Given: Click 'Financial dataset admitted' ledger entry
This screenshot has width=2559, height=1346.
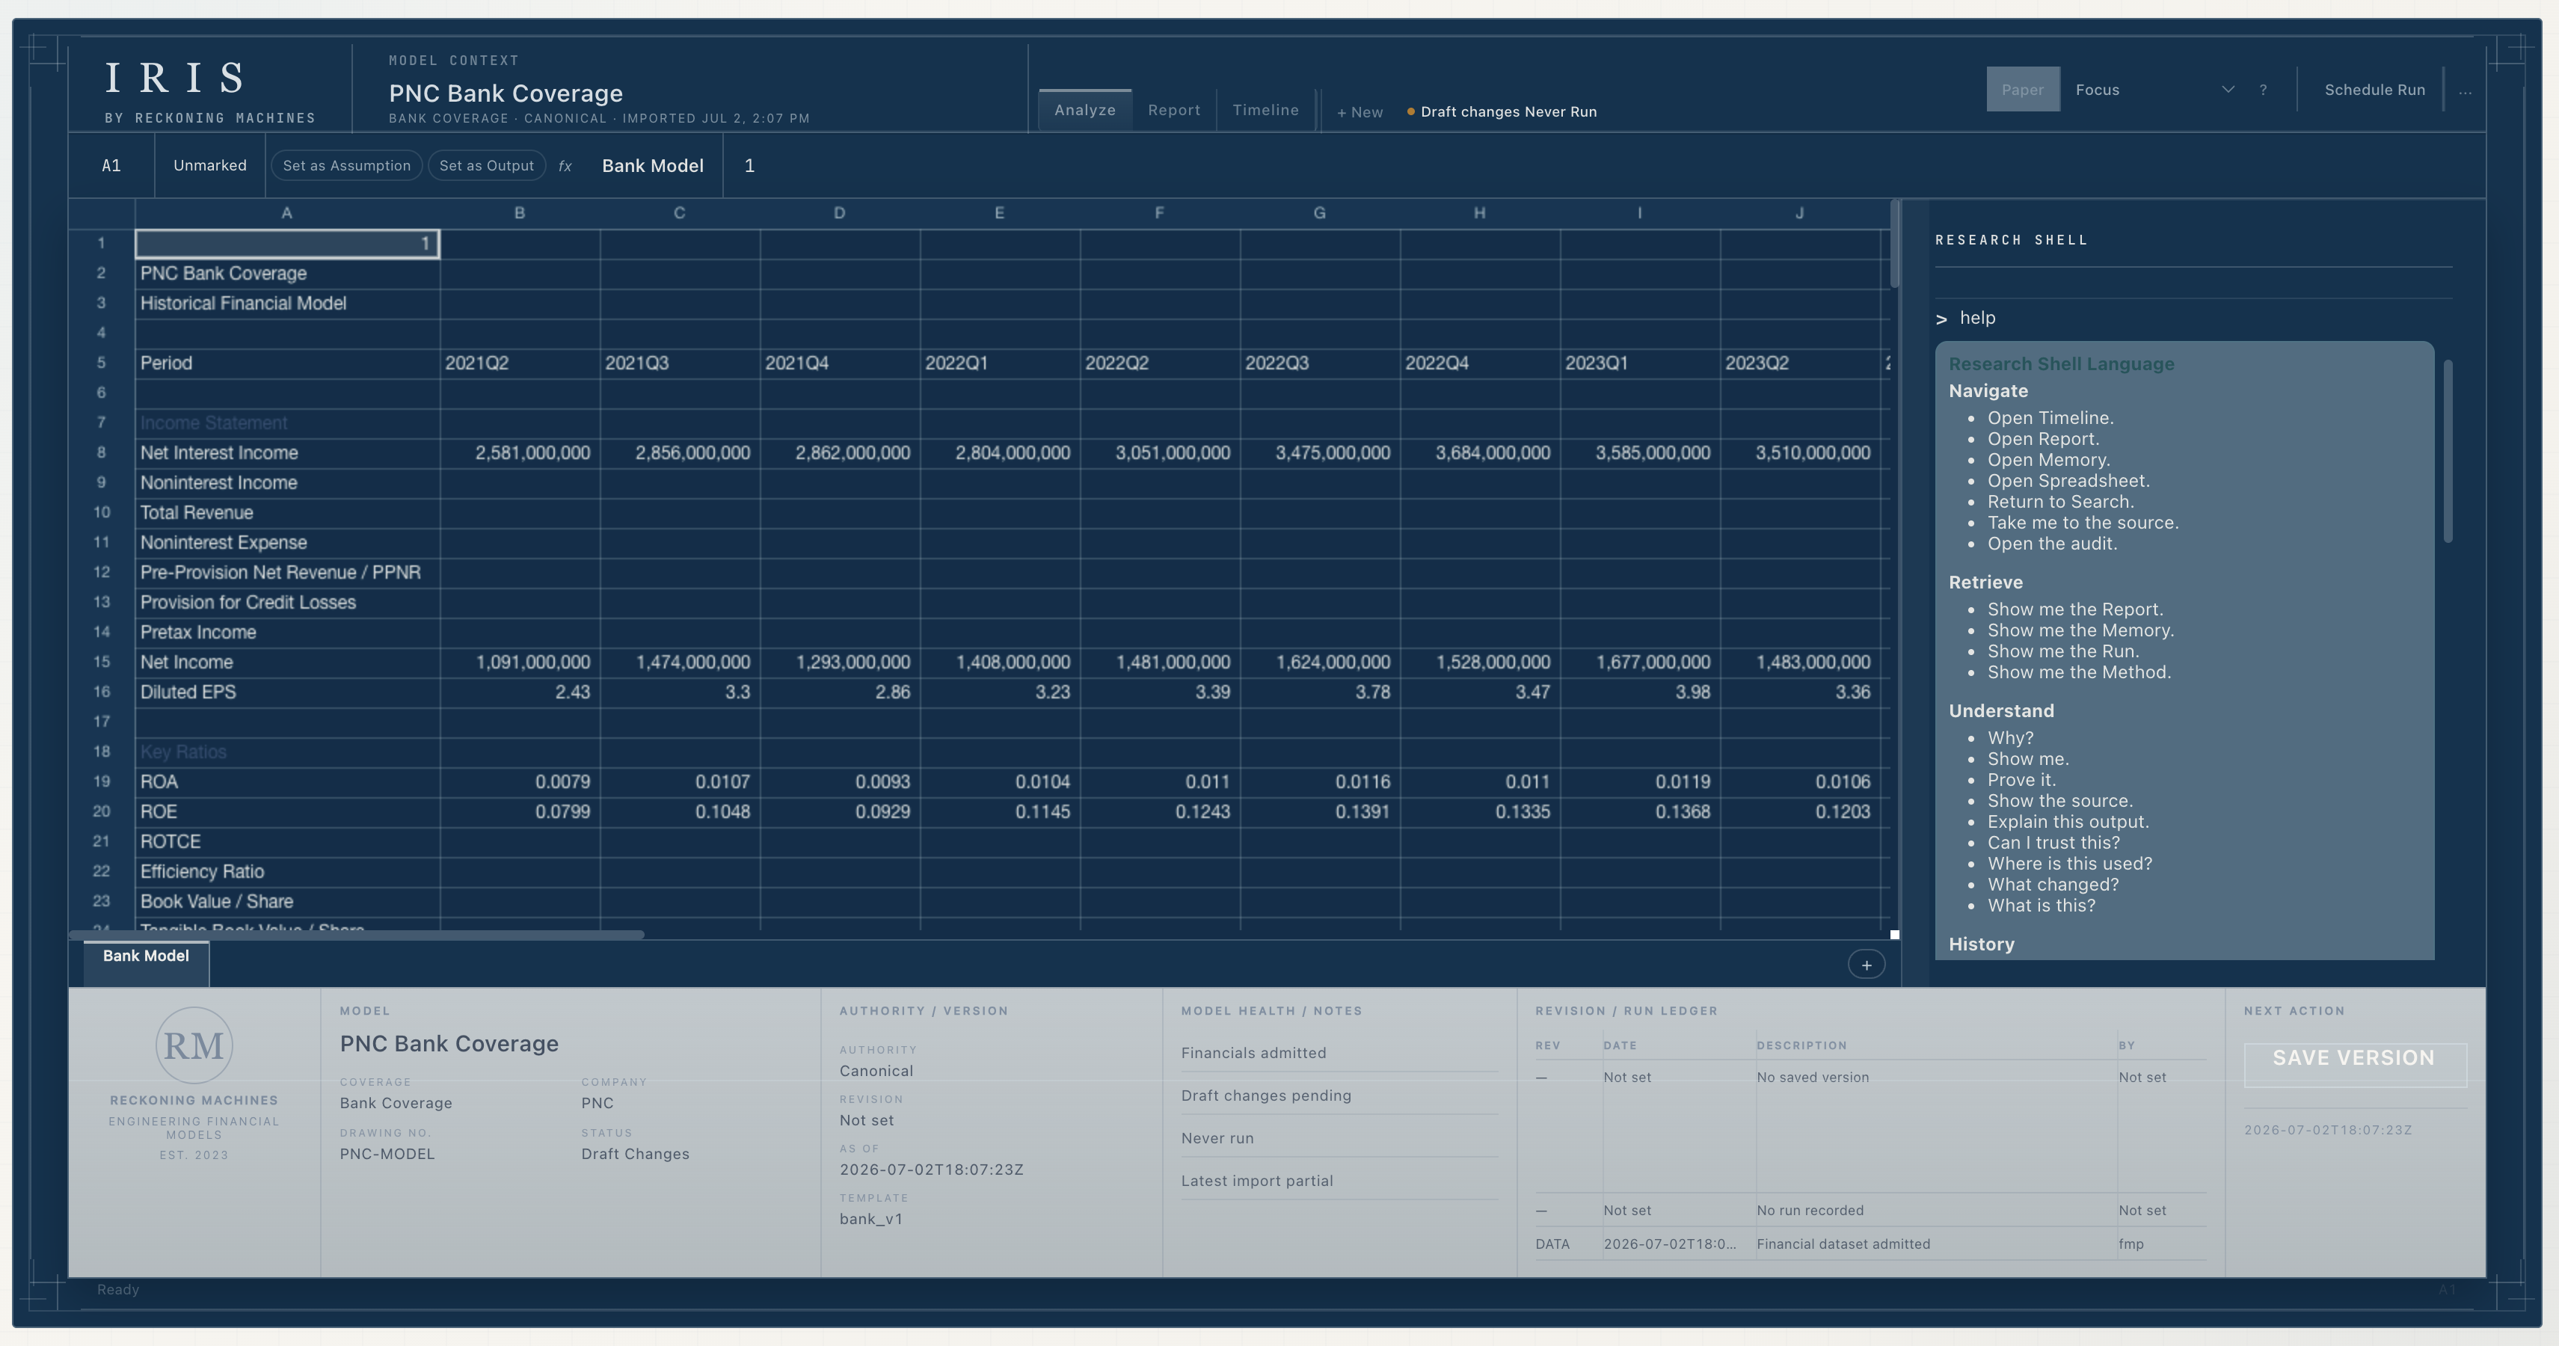Looking at the screenshot, I should click(1843, 1244).
